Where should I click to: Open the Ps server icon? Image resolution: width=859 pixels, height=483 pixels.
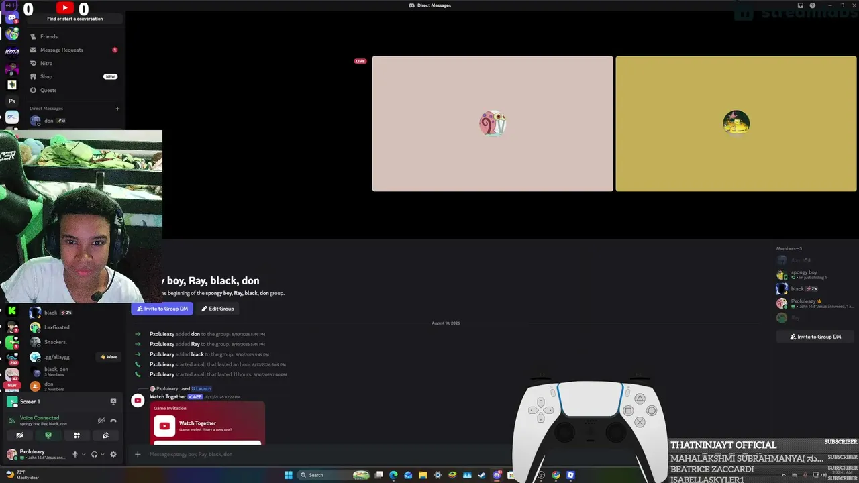coord(11,101)
